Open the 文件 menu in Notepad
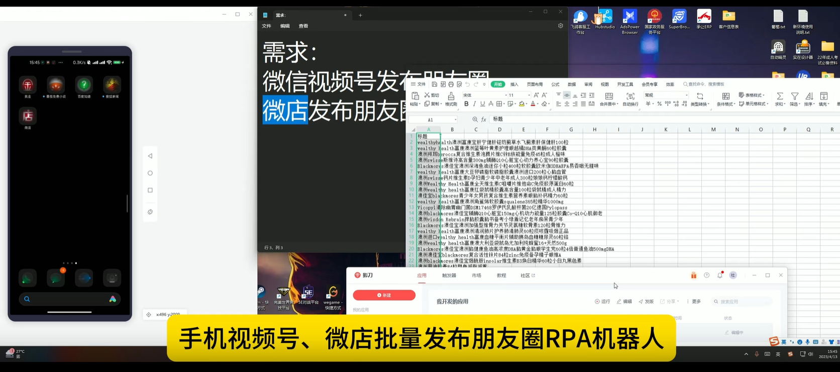Image resolution: width=840 pixels, height=372 pixels. pos(266,26)
